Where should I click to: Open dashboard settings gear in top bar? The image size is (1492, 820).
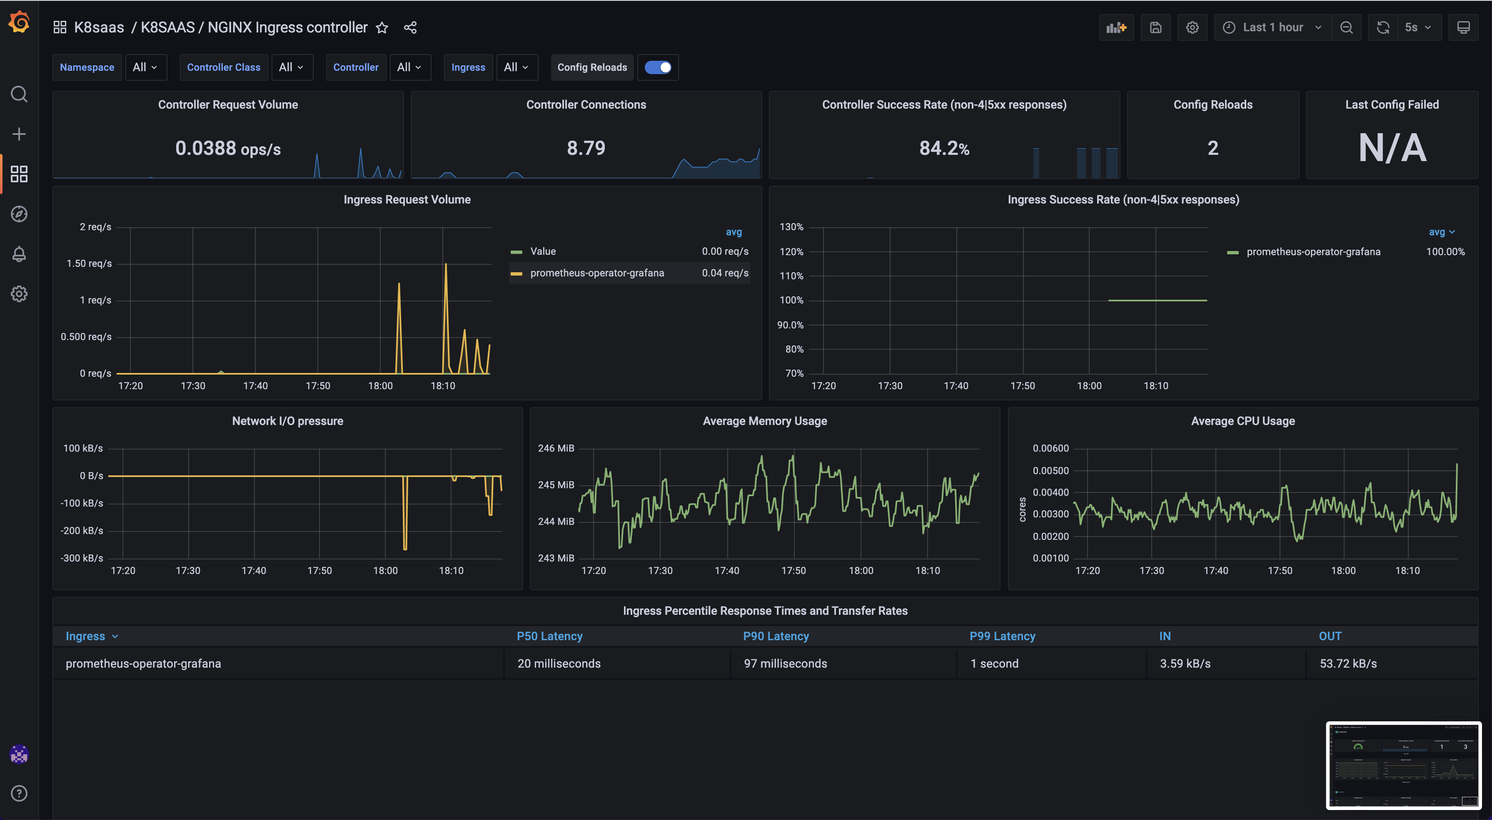(1192, 27)
